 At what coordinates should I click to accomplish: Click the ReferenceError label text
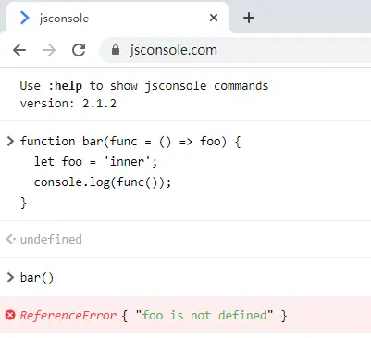click(x=68, y=316)
